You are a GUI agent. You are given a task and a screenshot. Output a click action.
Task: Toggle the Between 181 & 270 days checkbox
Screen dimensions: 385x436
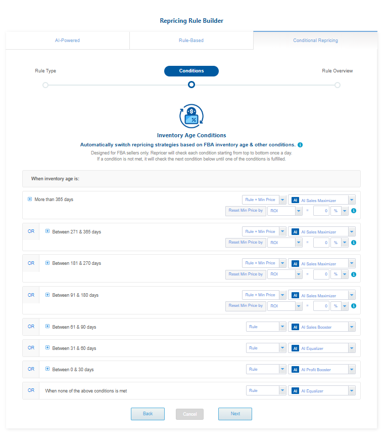pyautogui.click(x=47, y=263)
